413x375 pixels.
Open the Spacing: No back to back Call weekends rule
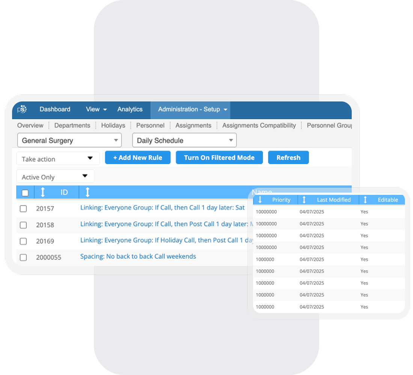pos(138,256)
